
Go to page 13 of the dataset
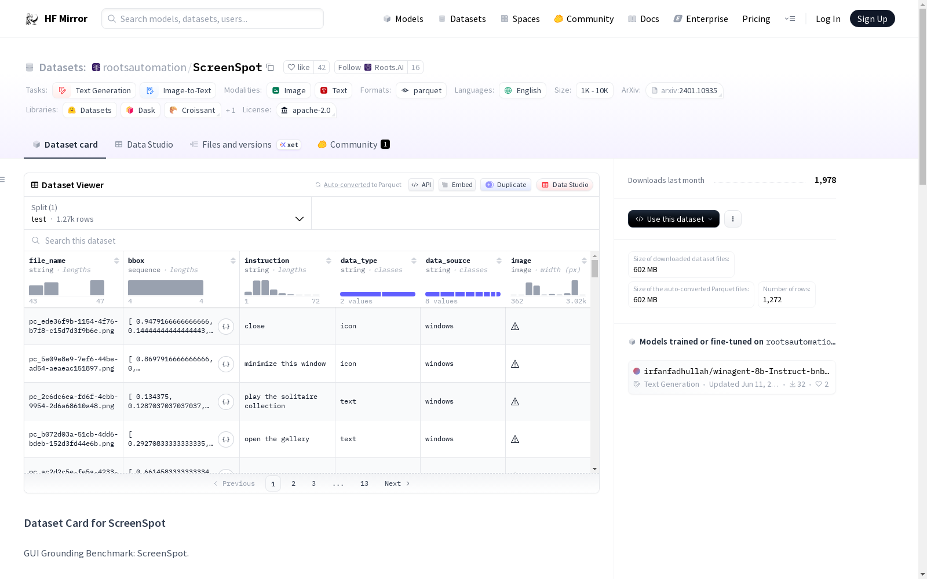pos(364,483)
